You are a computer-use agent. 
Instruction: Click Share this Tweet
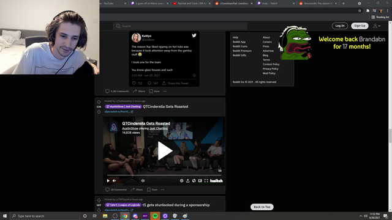pyautogui.click(x=175, y=83)
